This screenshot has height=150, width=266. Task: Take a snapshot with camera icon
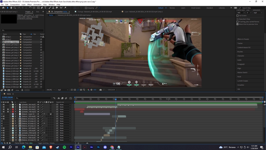point(100,90)
